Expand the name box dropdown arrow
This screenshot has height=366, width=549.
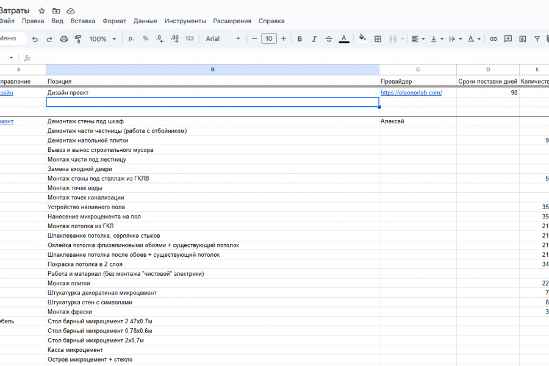point(11,58)
